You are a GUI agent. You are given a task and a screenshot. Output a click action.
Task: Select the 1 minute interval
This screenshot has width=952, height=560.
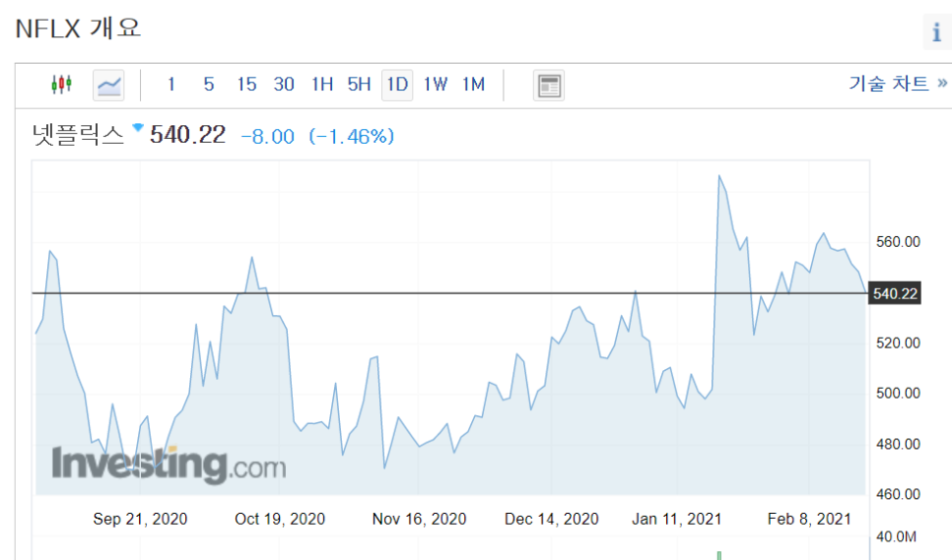(x=171, y=85)
